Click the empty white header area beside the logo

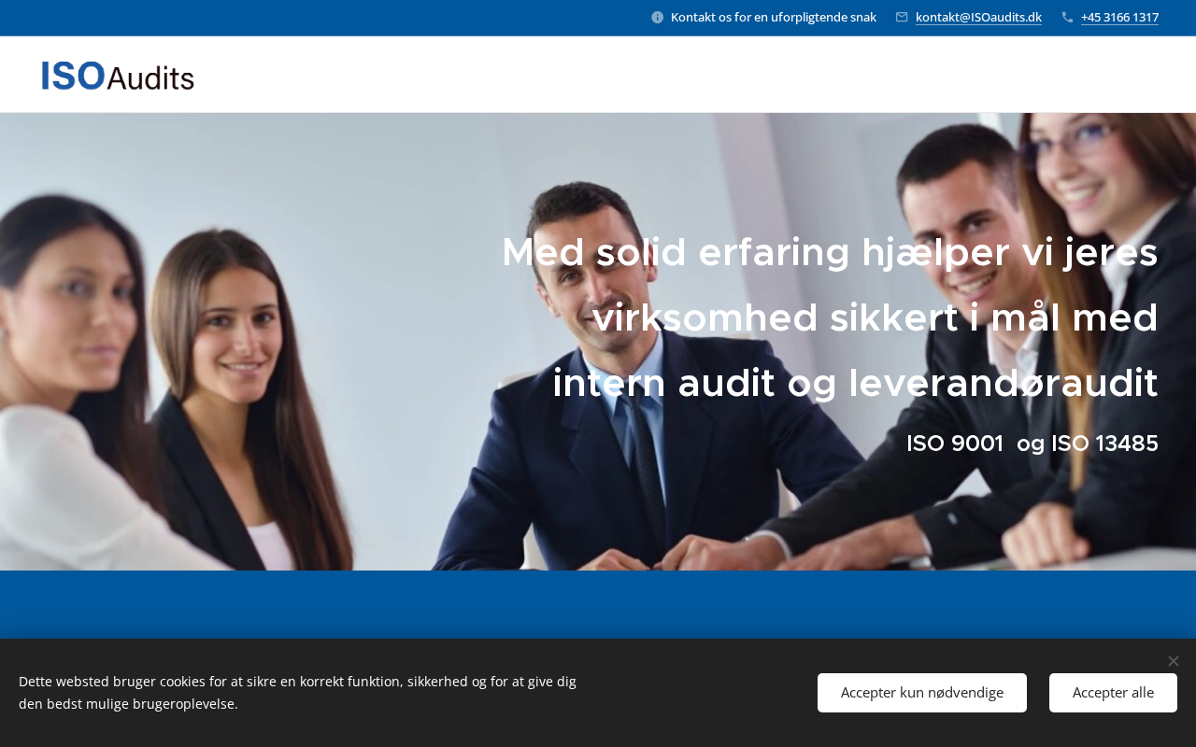691,75
